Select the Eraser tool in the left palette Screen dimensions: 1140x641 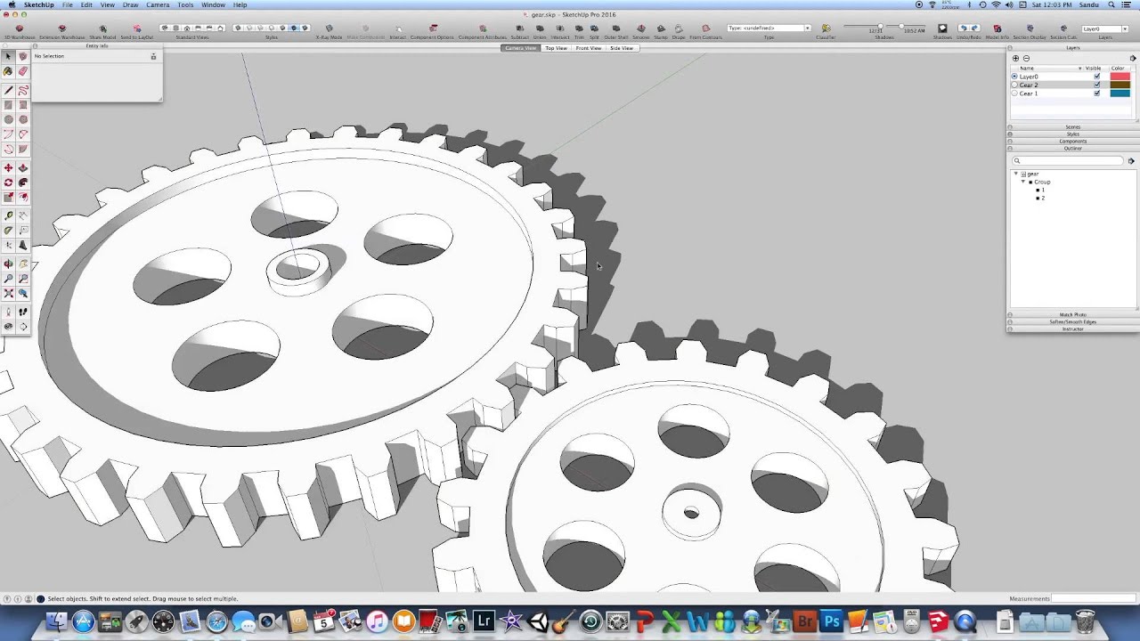coord(23,70)
